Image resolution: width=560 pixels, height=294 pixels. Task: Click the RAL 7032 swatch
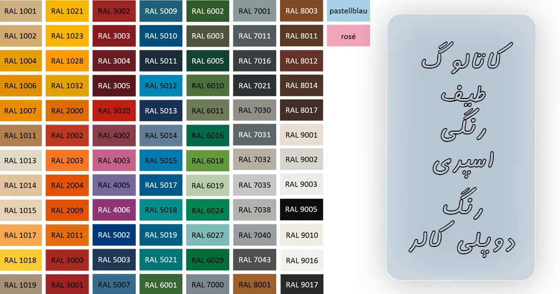click(x=255, y=161)
